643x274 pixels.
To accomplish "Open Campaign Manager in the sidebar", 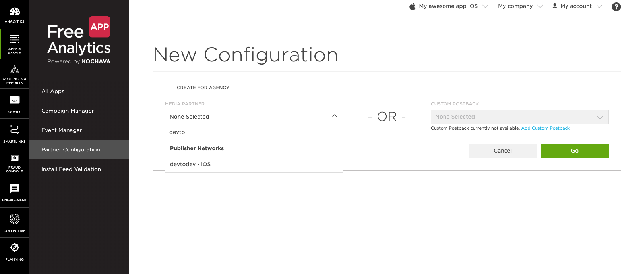I will point(68,111).
